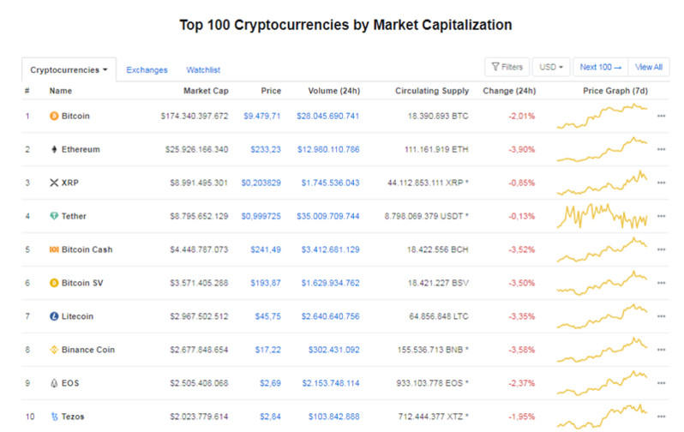Open the more options menu for Bitcoin
Screen dimensions: 684x432
661,116
